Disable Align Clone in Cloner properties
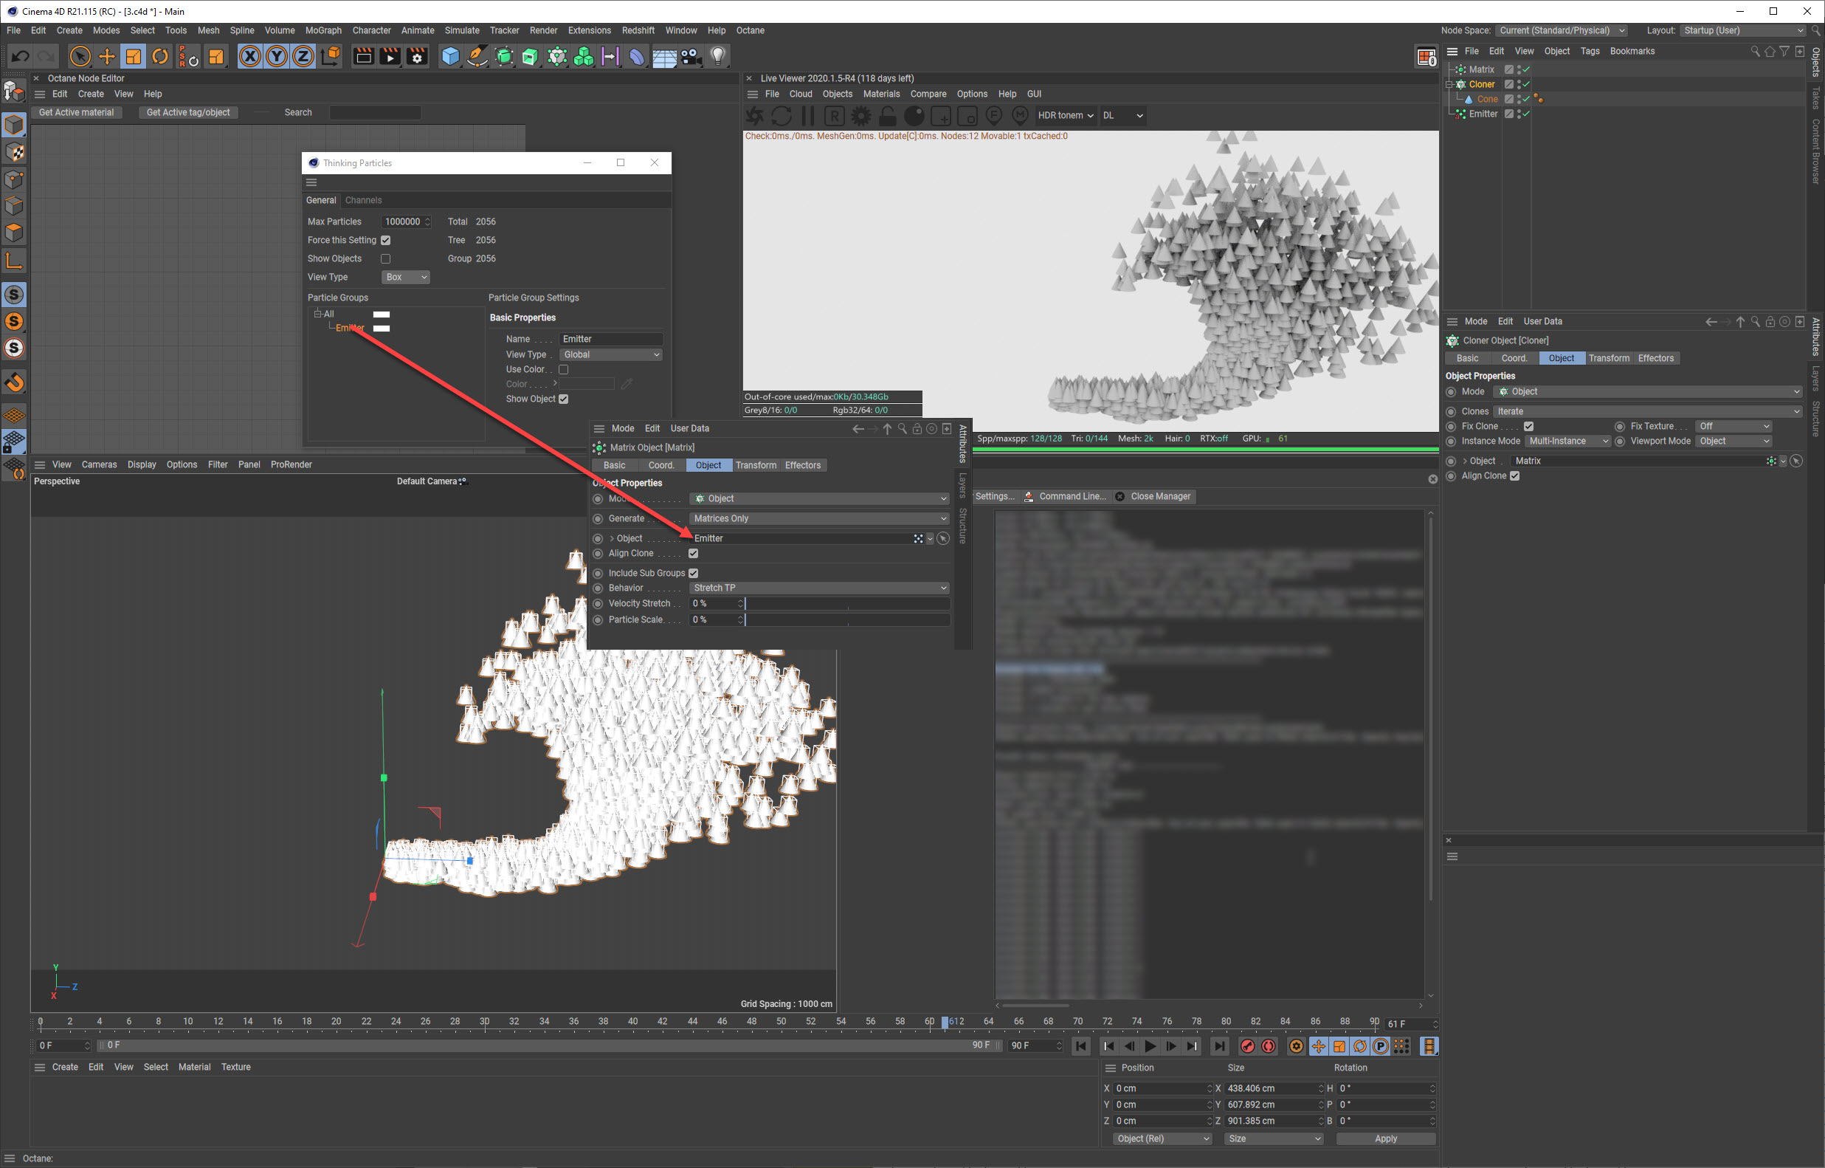Screen dimensions: 1825x1168 point(1514,476)
